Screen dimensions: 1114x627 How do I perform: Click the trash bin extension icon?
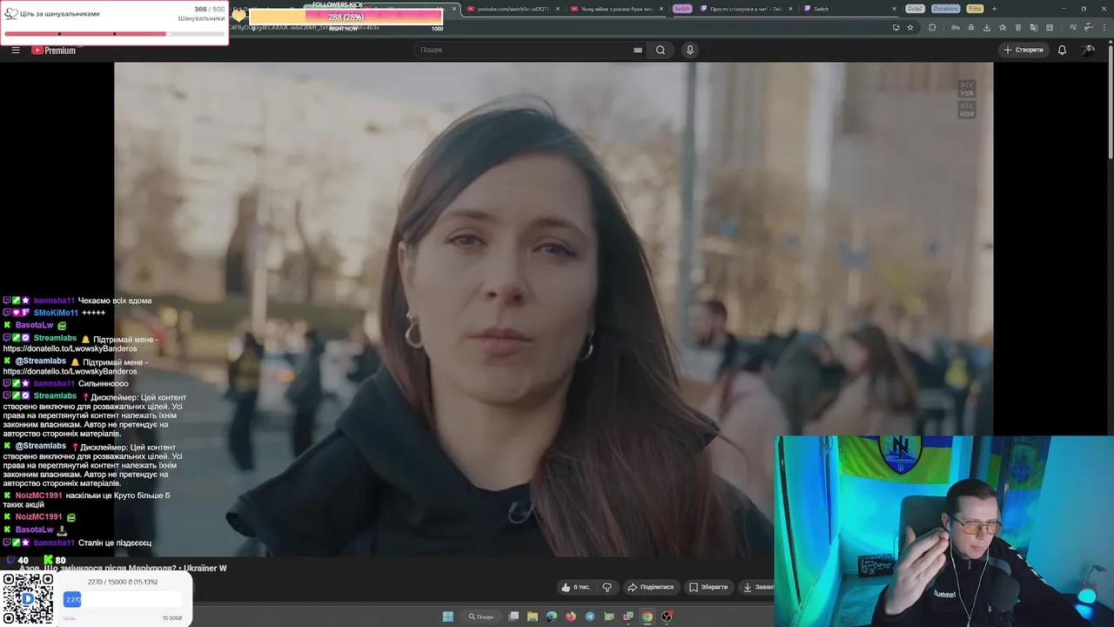tap(1018, 27)
